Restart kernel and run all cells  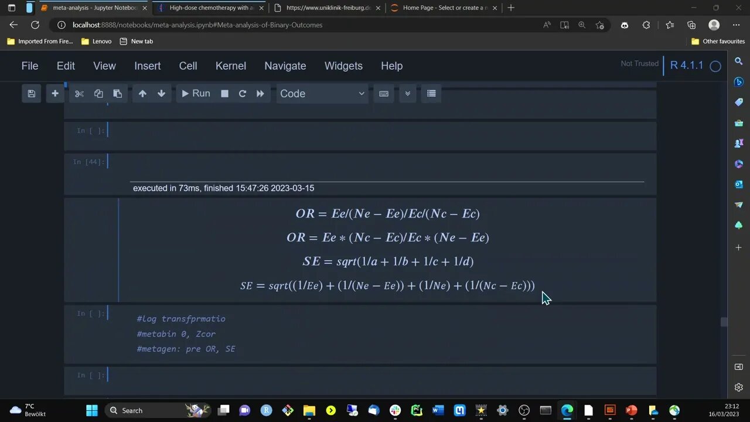(x=260, y=94)
